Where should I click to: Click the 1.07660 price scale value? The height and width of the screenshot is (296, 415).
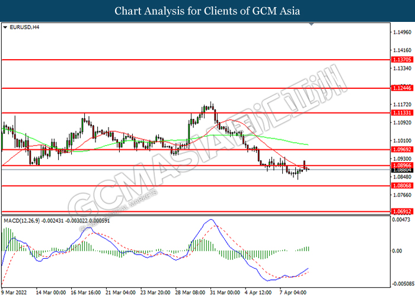[x=403, y=195]
